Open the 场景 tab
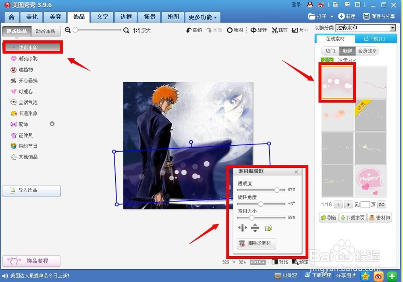 [150, 17]
